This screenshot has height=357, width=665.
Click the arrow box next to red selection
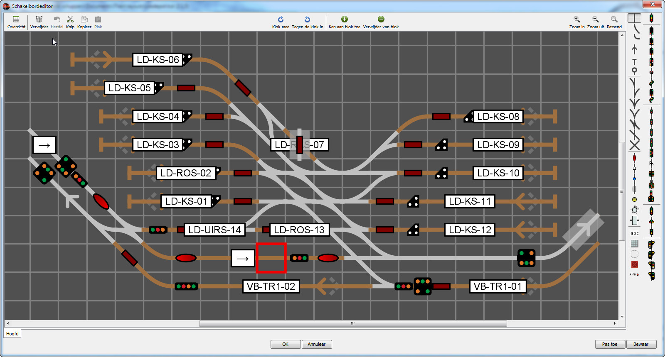tap(243, 258)
